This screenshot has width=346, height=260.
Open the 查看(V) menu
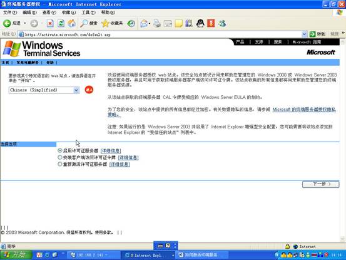click(x=49, y=13)
